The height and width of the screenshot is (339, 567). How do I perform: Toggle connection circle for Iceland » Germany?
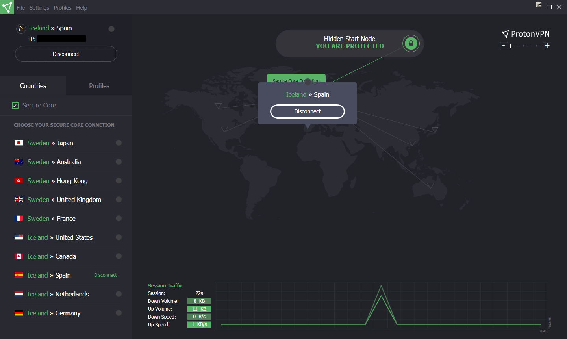tap(119, 313)
